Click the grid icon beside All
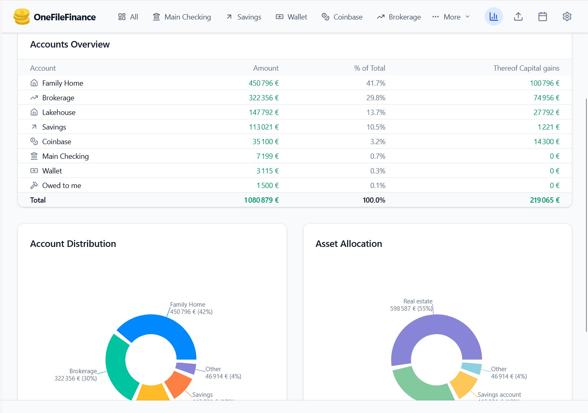Screen dimensions: 588x413 pyautogui.click(x=121, y=17)
